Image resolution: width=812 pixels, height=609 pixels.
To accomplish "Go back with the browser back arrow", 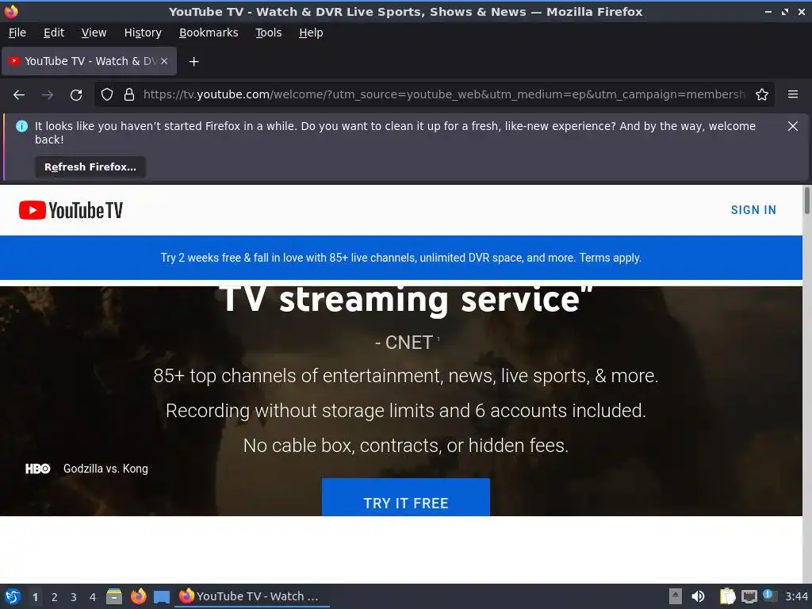I will coord(19,95).
